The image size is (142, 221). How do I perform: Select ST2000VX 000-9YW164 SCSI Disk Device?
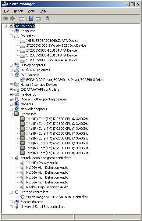point(56,45)
